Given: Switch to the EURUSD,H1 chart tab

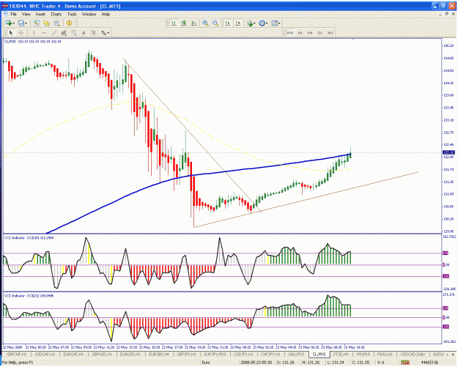Looking at the screenshot, I should pyautogui.click(x=130, y=354).
